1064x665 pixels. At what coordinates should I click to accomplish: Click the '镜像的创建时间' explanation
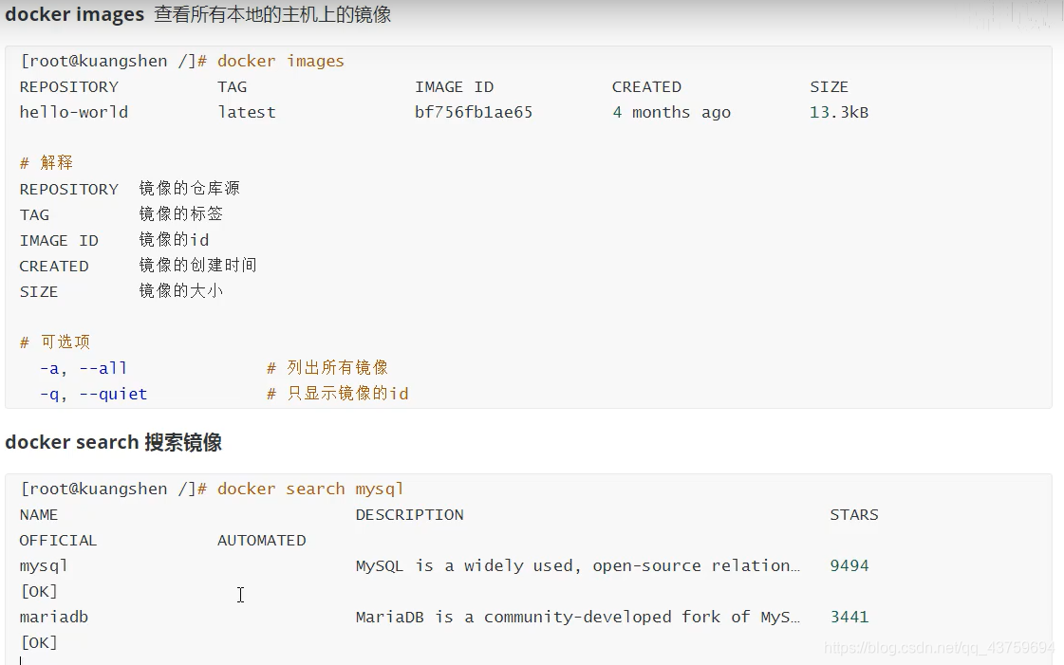pyautogui.click(x=197, y=265)
